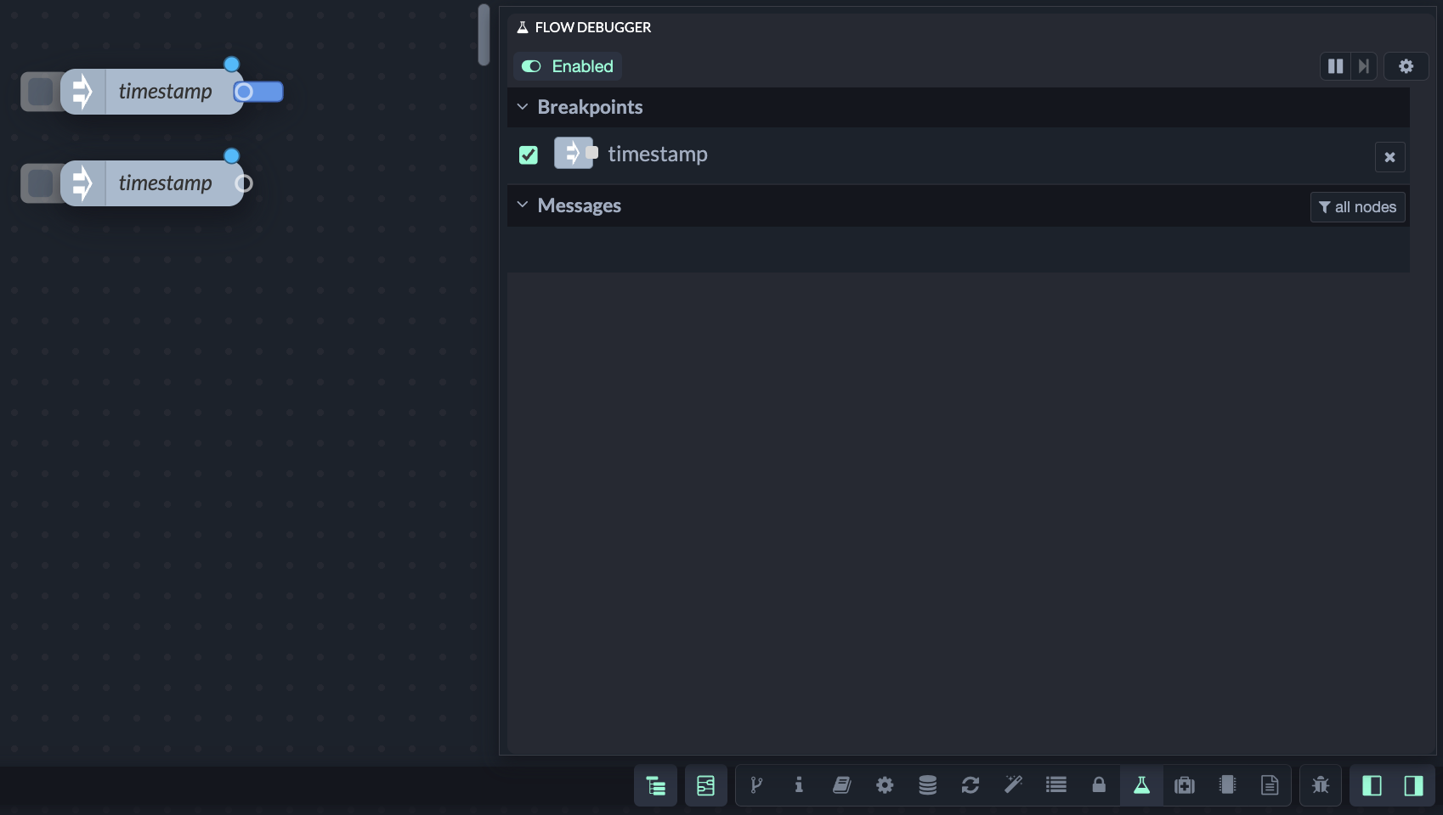The image size is (1443, 815).
Task: Click highlighted breakpoint port on first node
Action: (x=258, y=92)
